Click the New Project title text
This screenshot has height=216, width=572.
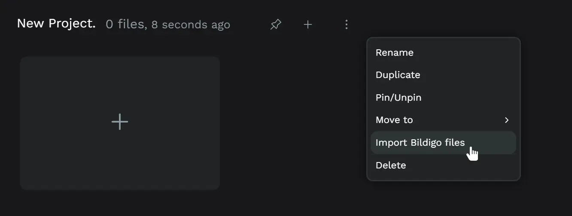[56, 24]
